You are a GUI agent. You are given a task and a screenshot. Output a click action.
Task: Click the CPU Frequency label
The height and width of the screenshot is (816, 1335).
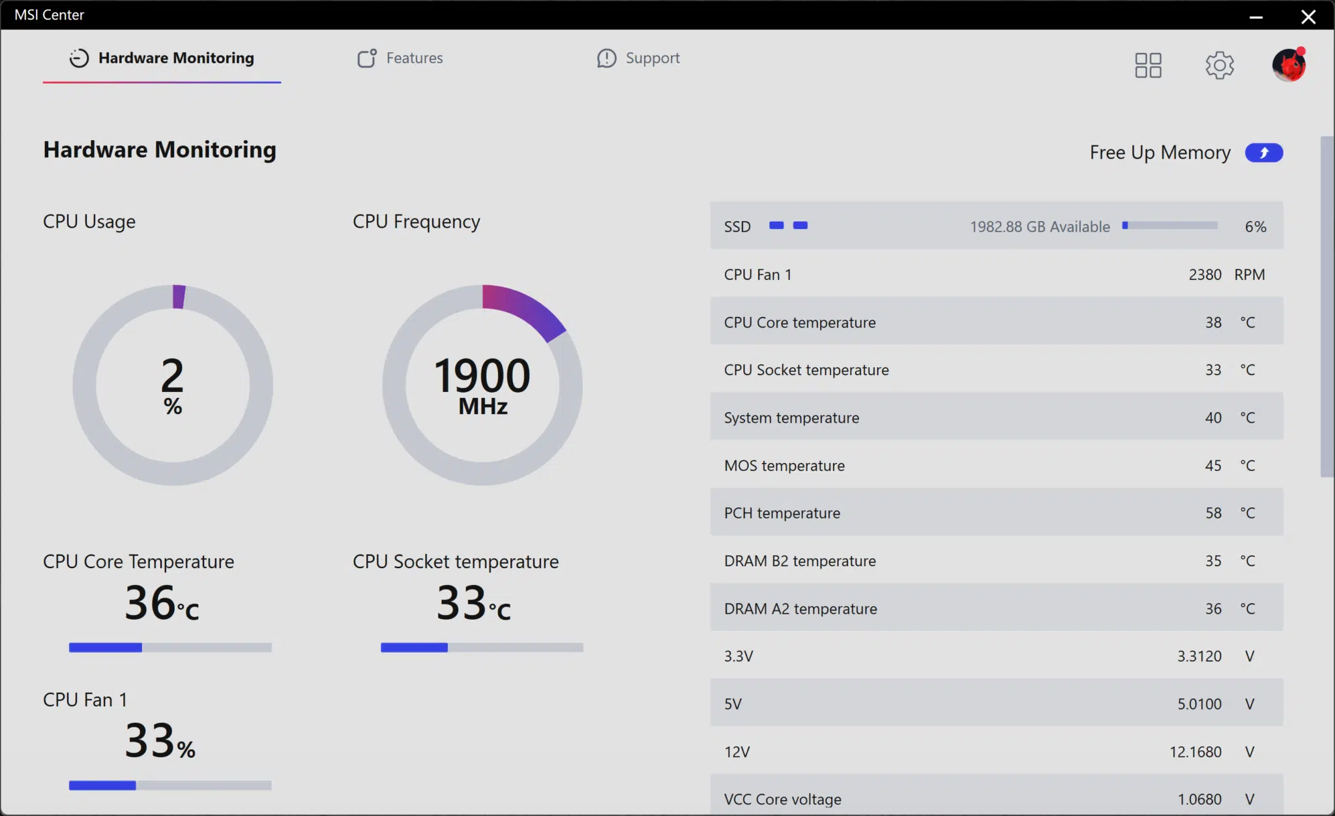point(417,222)
